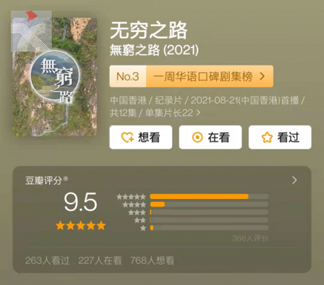Tap the star icon on 看过

(266, 137)
